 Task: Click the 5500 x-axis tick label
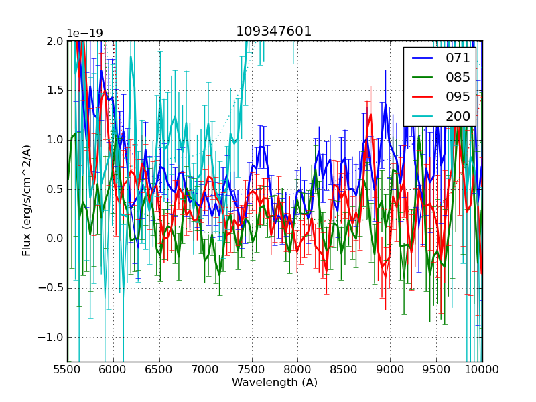[x=67, y=369]
